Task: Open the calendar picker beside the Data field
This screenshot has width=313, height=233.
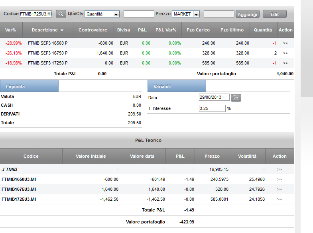Action: tap(236, 98)
